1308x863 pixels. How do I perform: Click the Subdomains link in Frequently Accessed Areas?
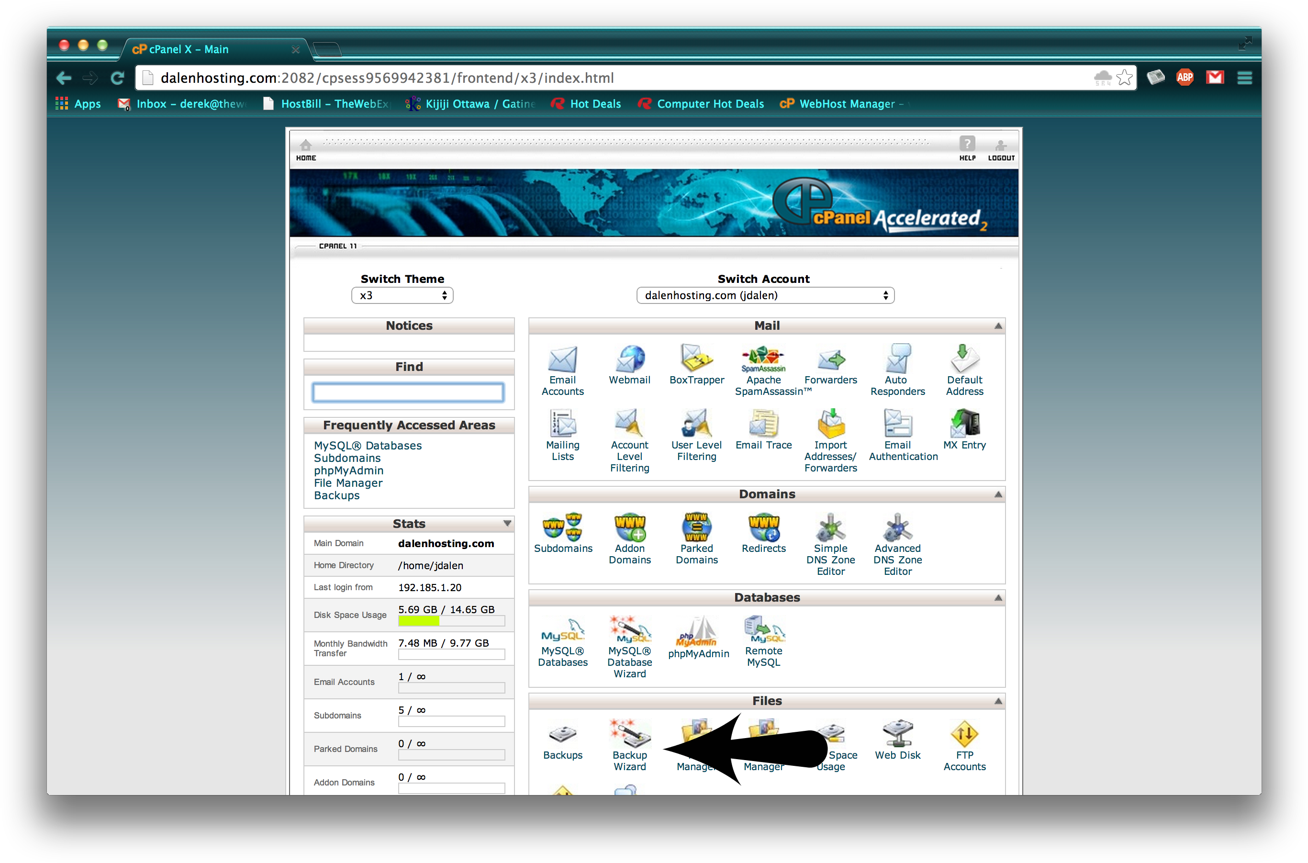(347, 458)
